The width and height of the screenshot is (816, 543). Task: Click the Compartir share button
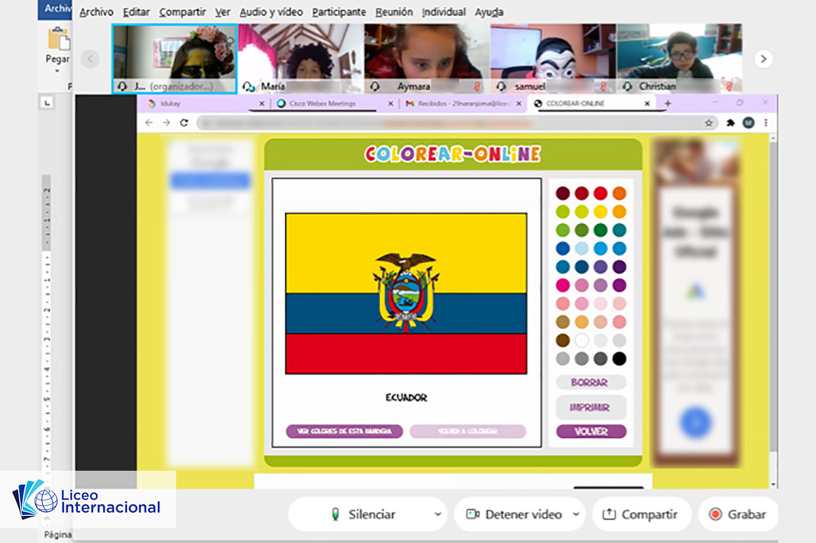click(641, 514)
